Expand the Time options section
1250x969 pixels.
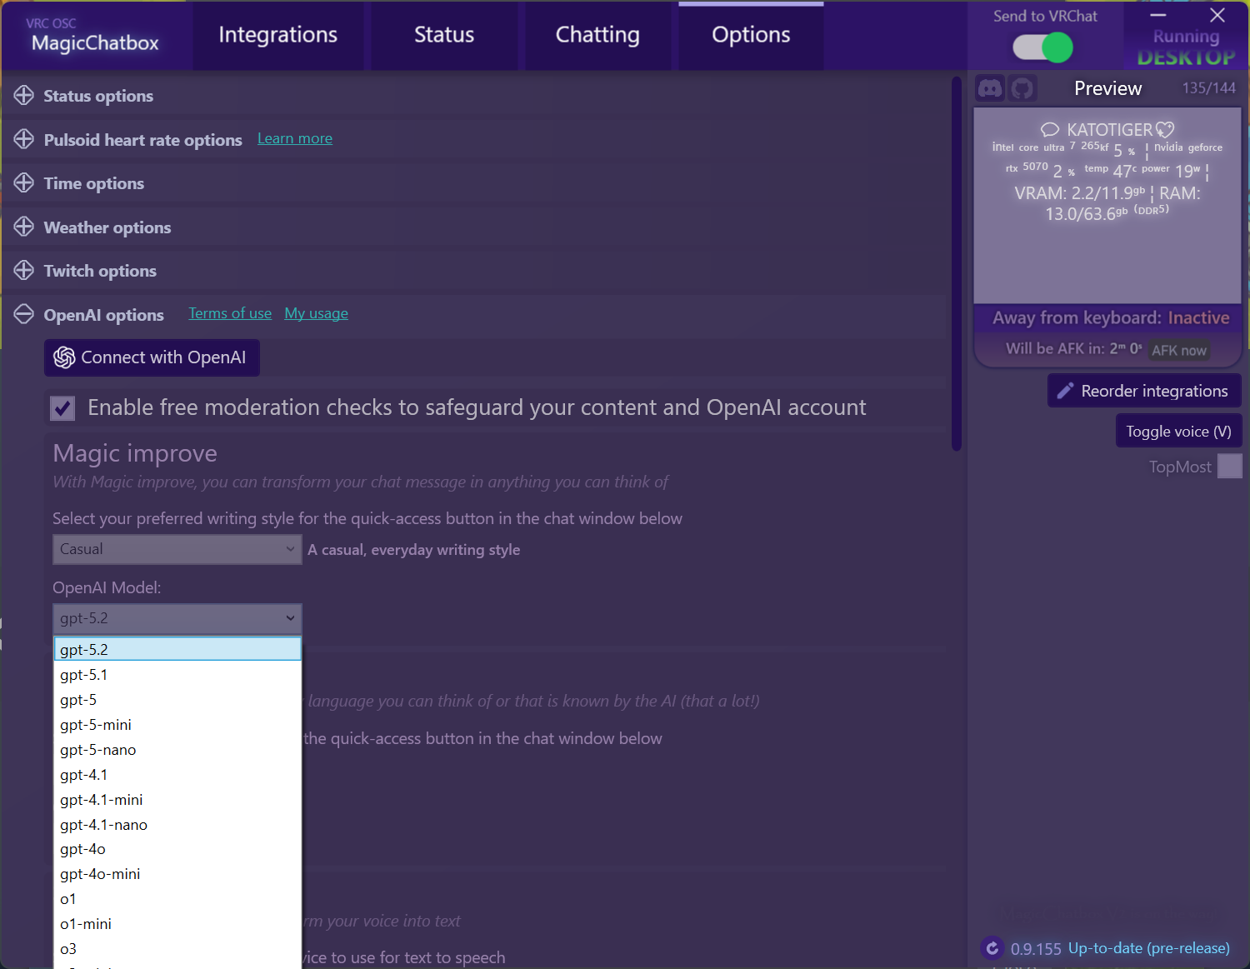[24, 182]
